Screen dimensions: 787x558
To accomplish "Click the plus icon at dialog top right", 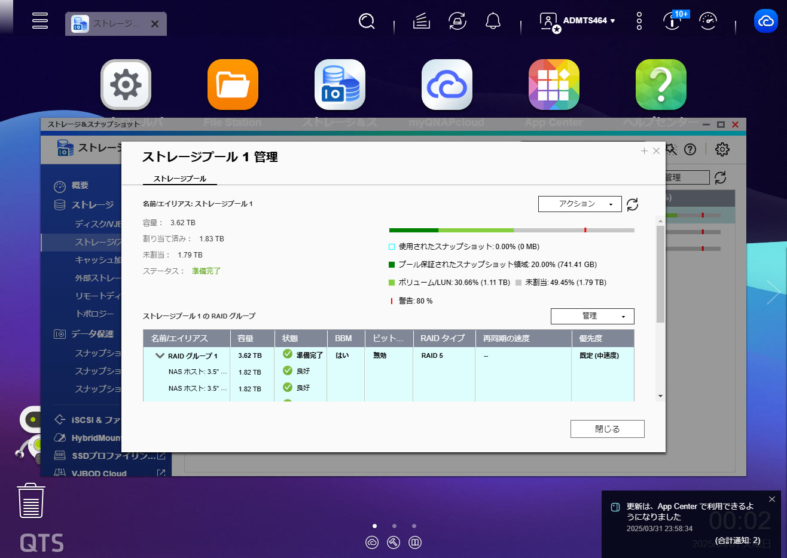I will pyautogui.click(x=644, y=151).
